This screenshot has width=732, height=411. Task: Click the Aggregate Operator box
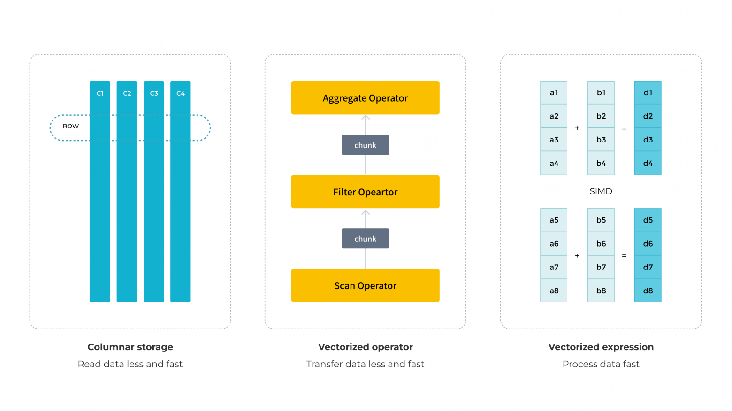[365, 98]
